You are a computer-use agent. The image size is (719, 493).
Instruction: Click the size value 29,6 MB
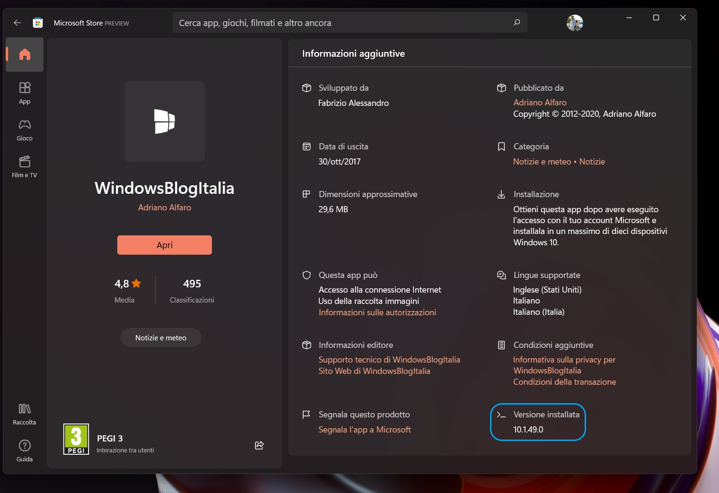(x=333, y=209)
